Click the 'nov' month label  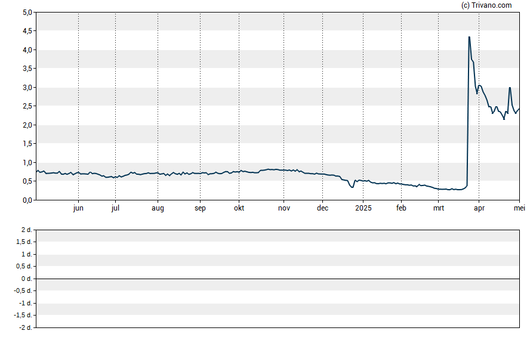pyautogui.click(x=284, y=208)
